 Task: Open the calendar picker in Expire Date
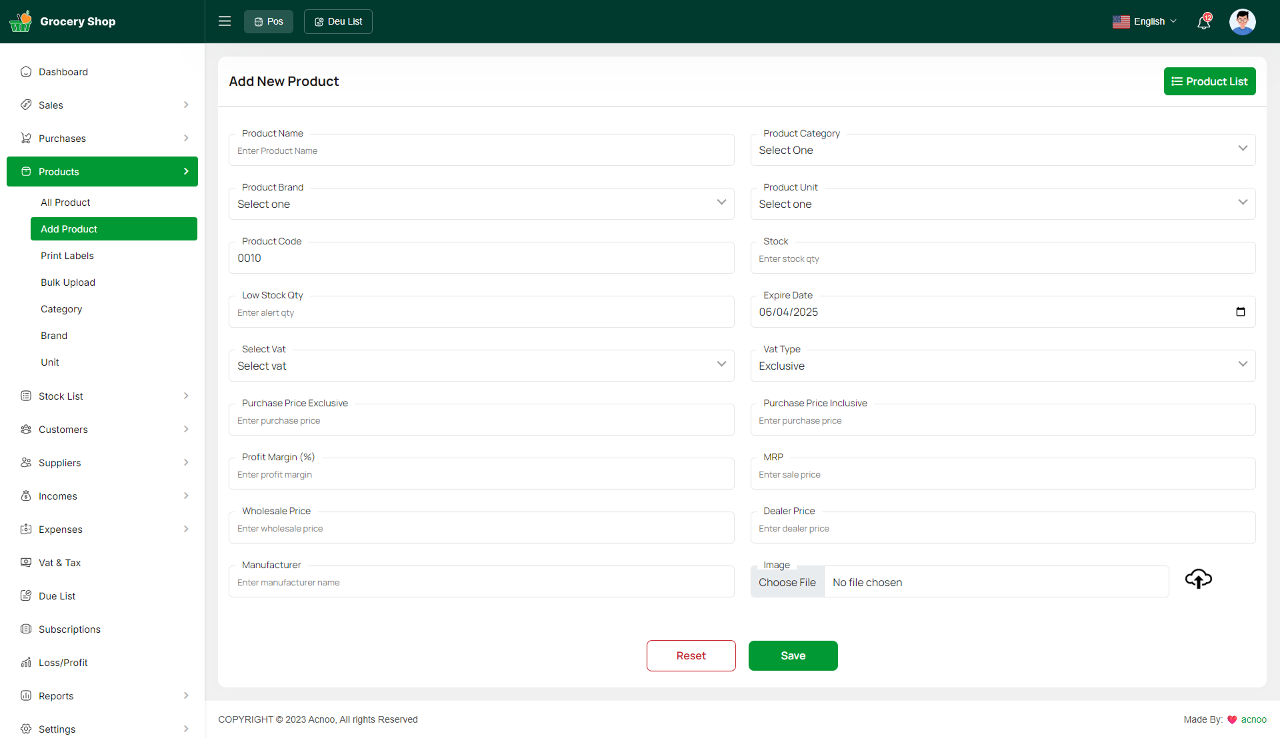(x=1241, y=312)
